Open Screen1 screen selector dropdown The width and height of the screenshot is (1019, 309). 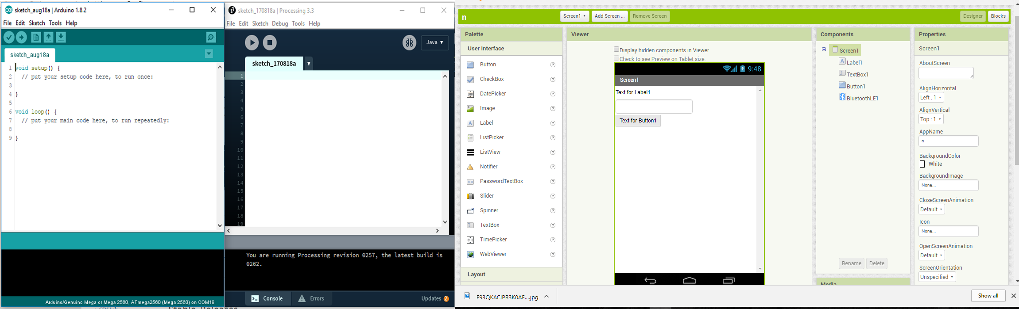(574, 16)
